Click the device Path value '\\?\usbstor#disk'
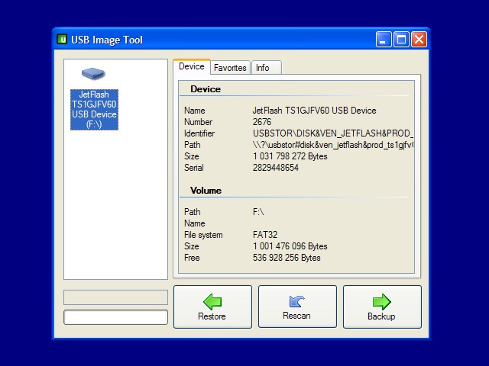The width and height of the screenshot is (489, 366). pos(333,145)
